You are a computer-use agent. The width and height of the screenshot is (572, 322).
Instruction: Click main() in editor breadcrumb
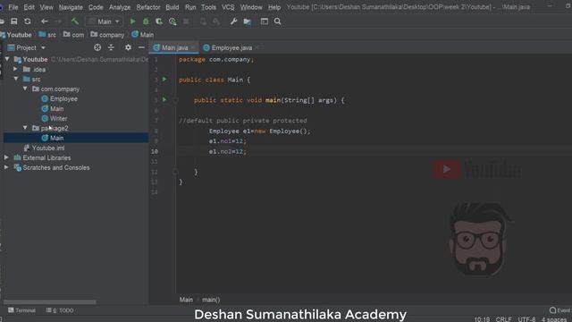pyautogui.click(x=211, y=300)
